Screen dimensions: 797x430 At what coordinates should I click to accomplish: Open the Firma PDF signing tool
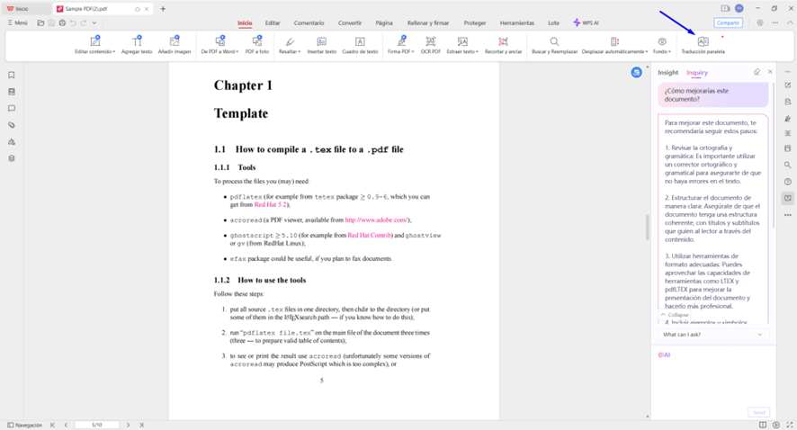click(x=399, y=45)
